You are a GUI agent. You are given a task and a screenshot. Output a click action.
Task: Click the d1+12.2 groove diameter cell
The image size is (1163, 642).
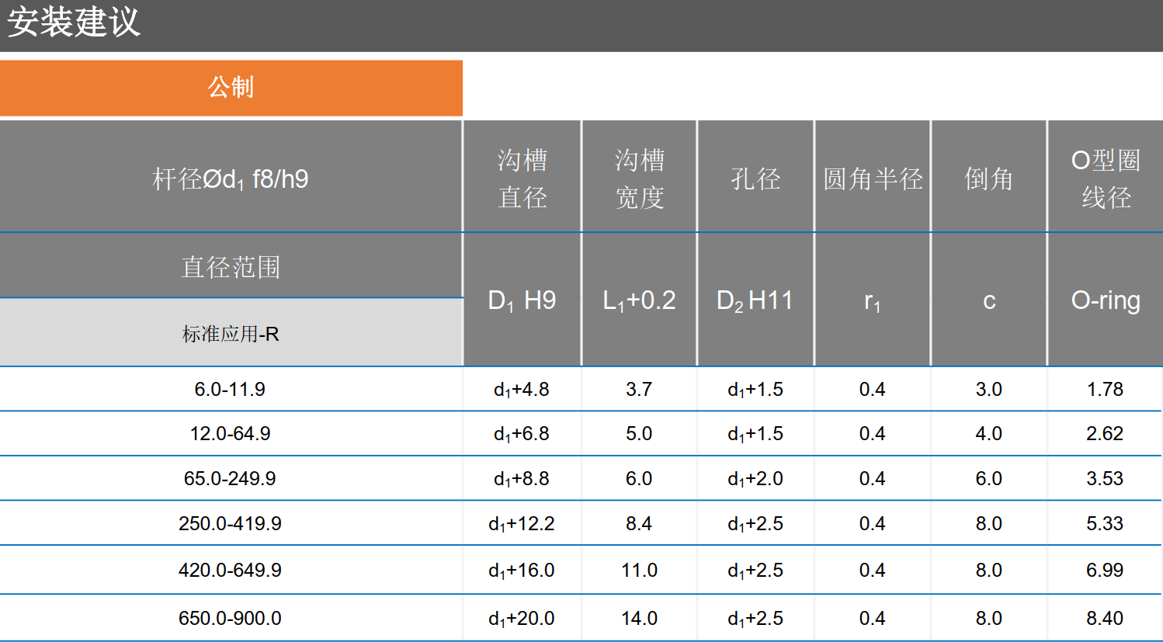coord(522,524)
